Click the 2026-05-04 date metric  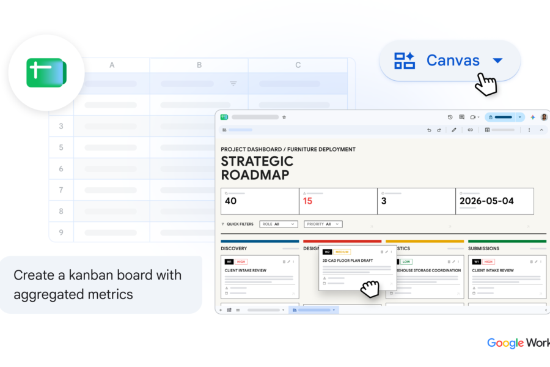(494, 201)
